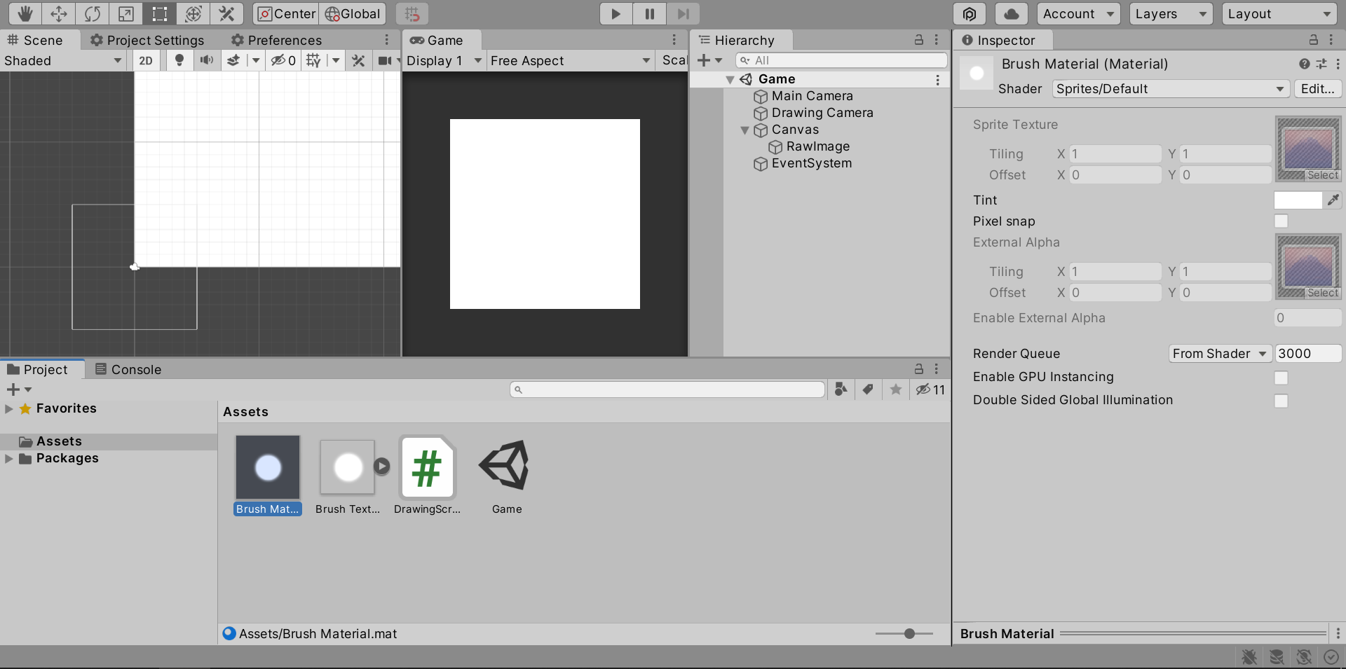Screen dimensions: 1346x669
Task: Toggle Pixel snap checkbox
Action: click(1281, 221)
